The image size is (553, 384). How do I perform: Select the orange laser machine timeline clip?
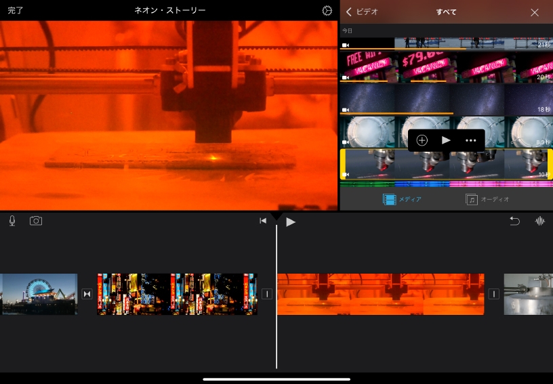point(380,294)
